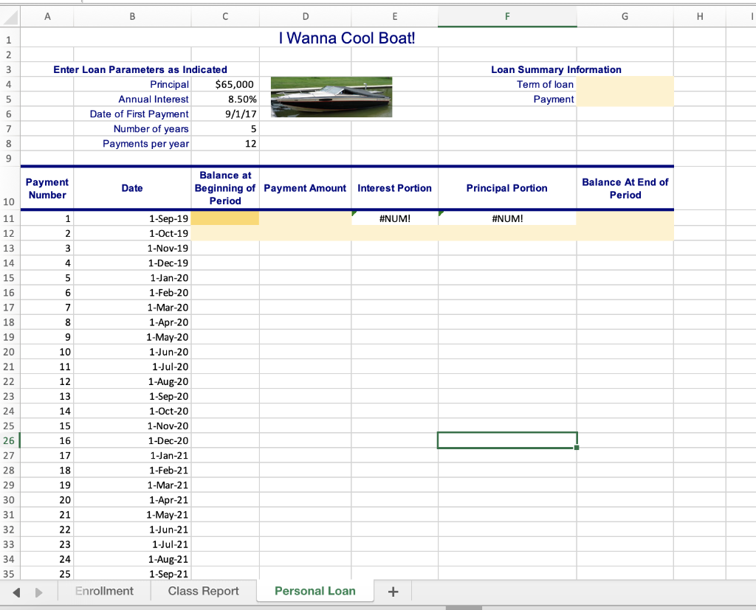Go to next sheet with right arrow
This screenshot has width=756, height=610.
coord(39,592)
